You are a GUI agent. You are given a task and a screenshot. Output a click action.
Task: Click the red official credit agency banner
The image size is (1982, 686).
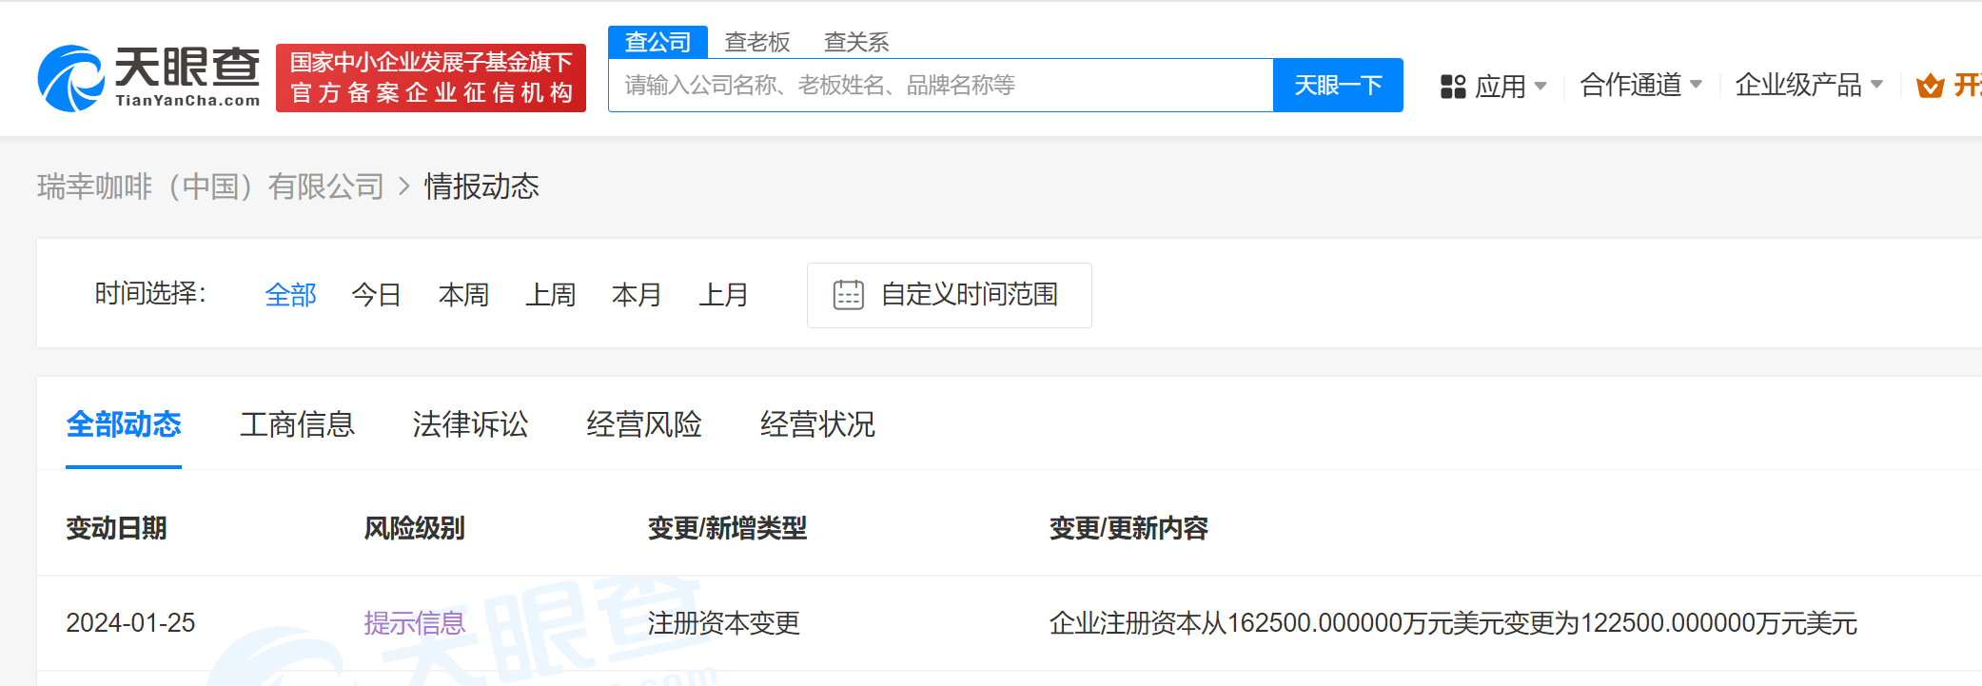431,78
